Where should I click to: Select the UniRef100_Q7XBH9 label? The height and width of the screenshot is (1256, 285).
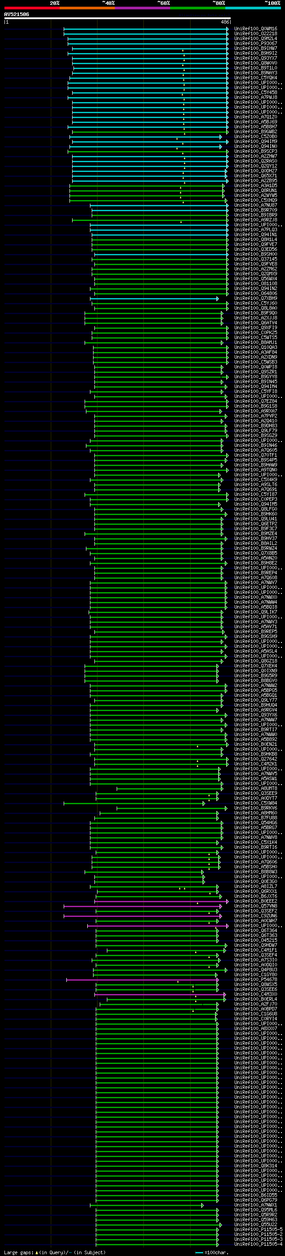[x=256, y=299]
